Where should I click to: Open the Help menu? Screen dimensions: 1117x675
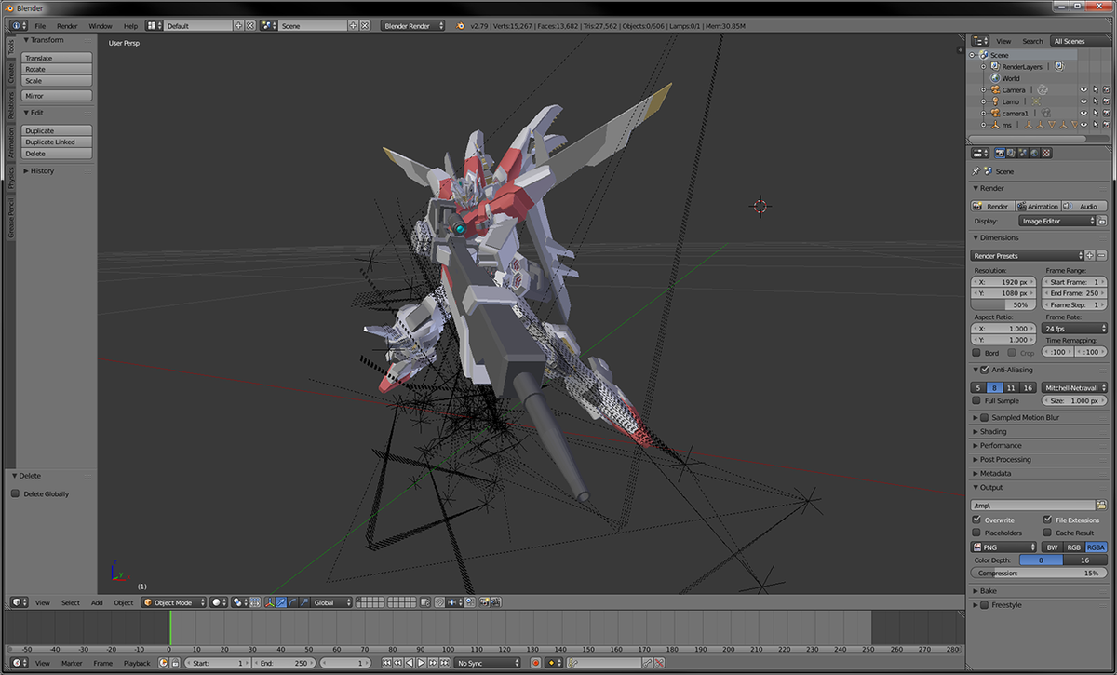click(130, 26)
